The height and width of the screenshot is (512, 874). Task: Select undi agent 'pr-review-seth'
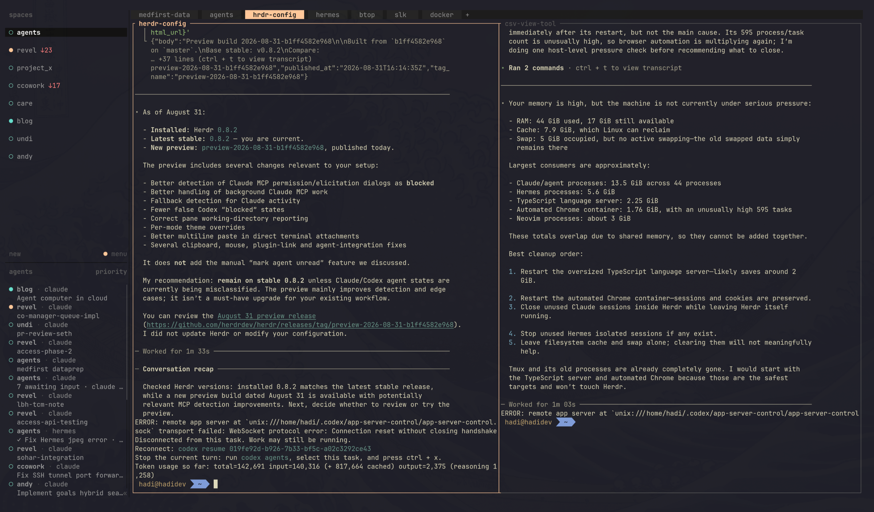point(66,329)
